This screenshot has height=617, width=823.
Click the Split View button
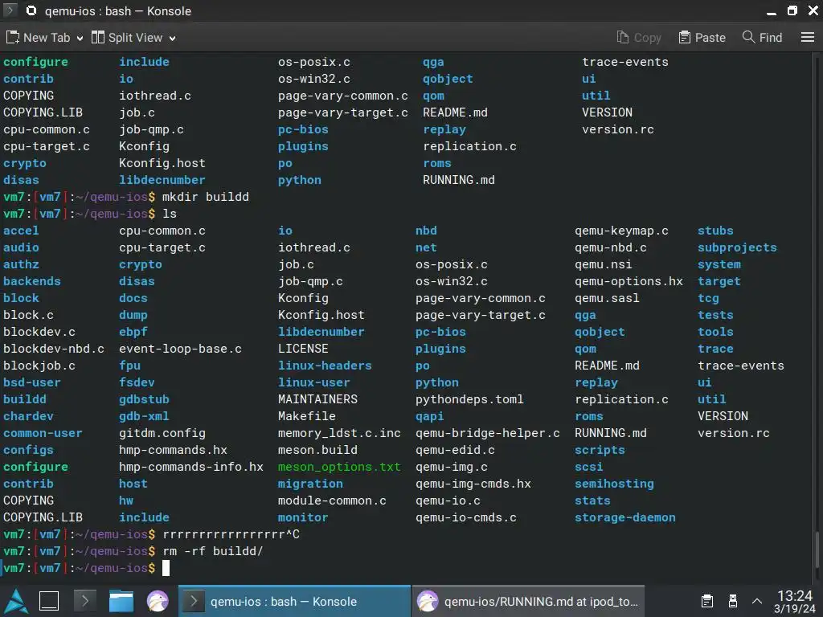[127, 38]
